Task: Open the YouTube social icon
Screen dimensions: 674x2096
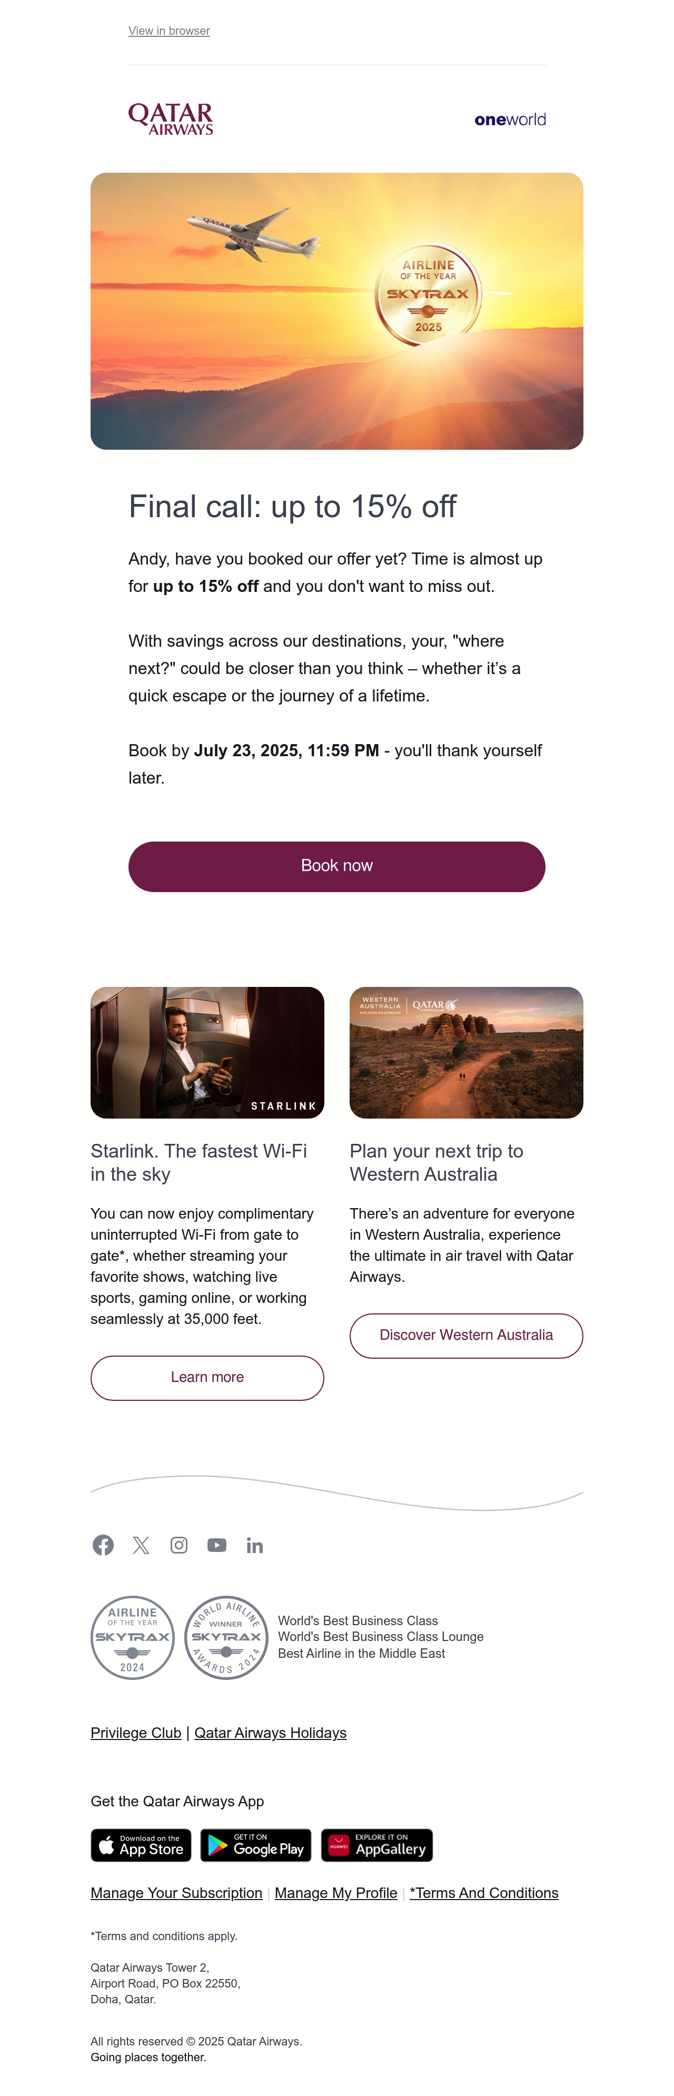Action: pos(216,1544)
